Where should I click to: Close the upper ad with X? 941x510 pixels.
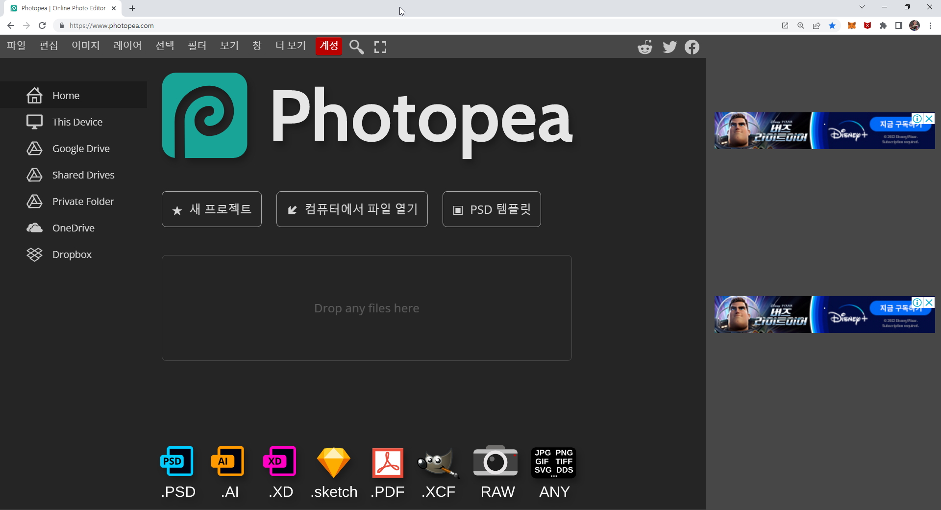point(929,119)
